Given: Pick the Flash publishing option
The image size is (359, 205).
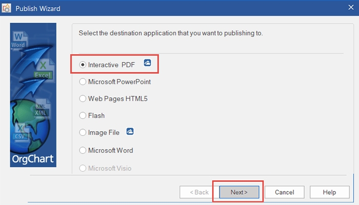Looking at the screenshot, I should [x=83, y=116].
